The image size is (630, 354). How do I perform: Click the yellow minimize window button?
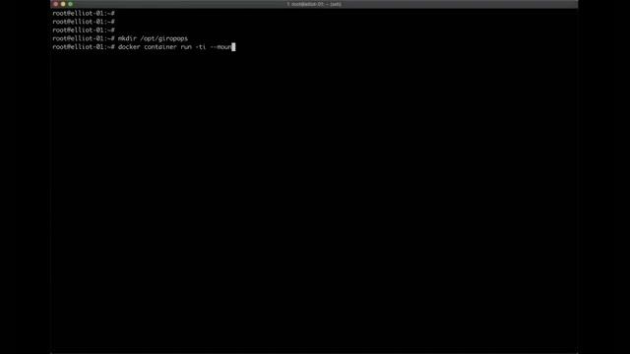(63, 4)
